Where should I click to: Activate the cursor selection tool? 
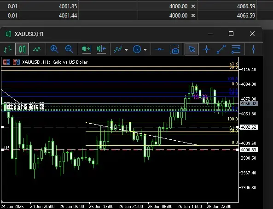192,49
